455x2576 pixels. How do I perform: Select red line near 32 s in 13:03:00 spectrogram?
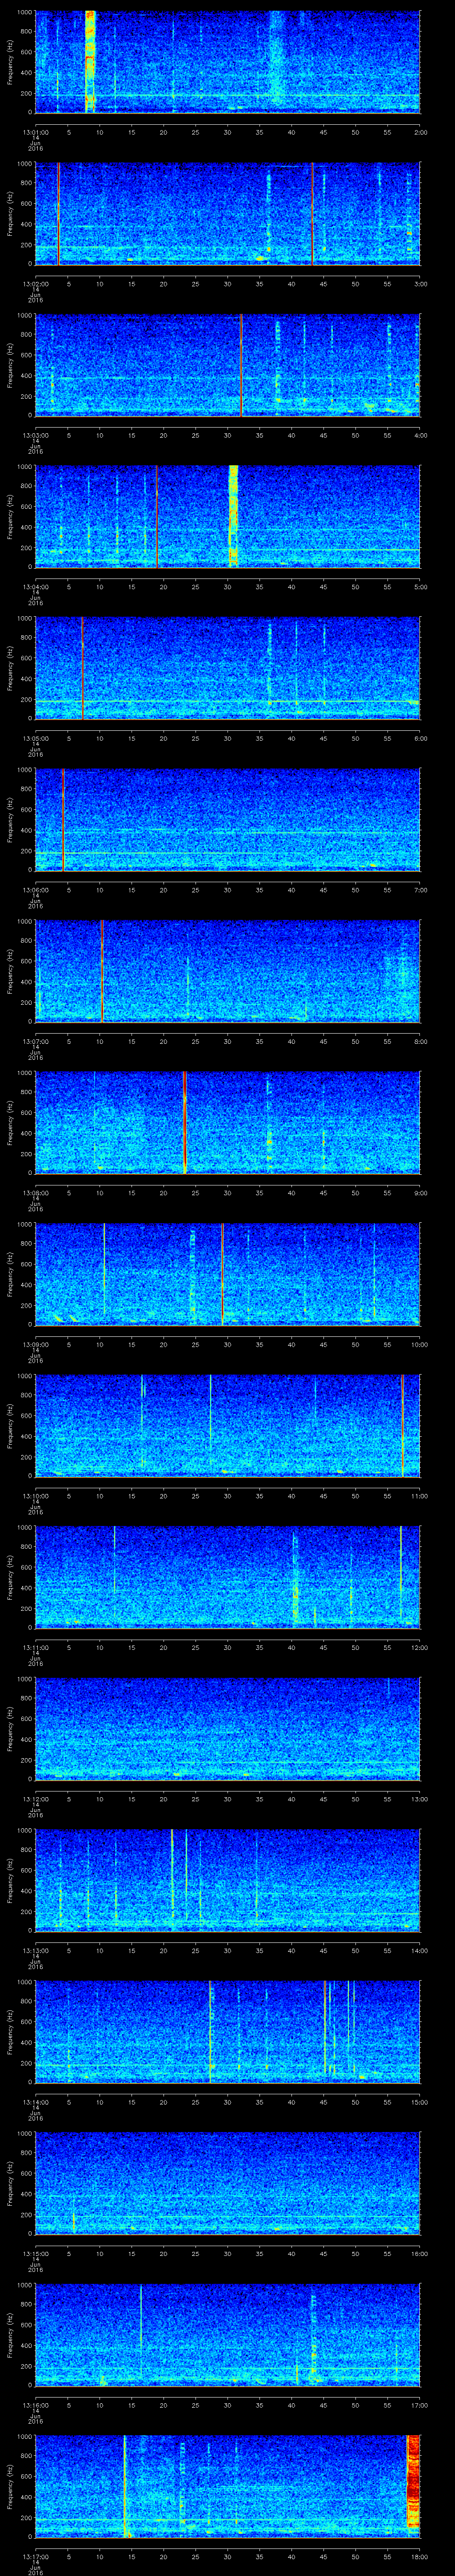241,364
